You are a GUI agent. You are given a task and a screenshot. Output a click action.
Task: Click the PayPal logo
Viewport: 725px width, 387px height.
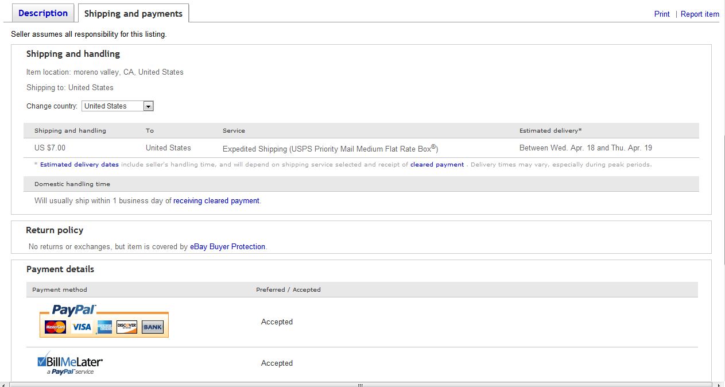(x=73, y=309)
